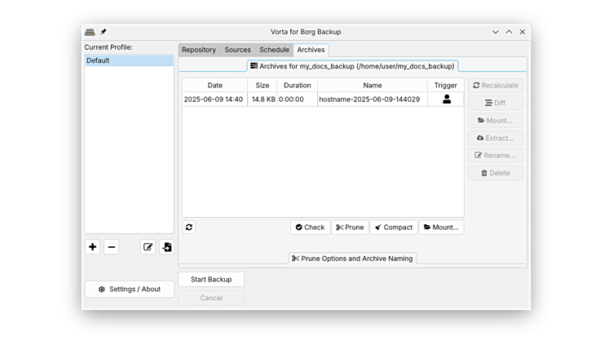The width and height of the screenshot is (613, 345).
Task: Switch to the Repository tab
Action: pyautogui.click(x=199, y=50)
